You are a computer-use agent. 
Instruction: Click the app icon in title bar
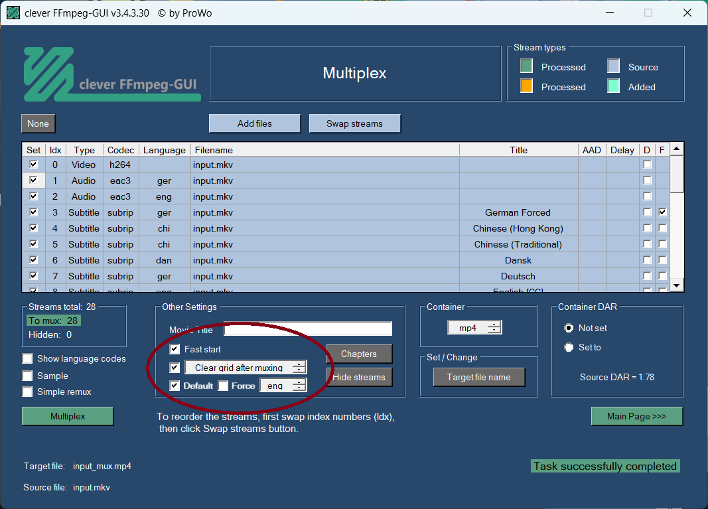click(x=13, y=13)
